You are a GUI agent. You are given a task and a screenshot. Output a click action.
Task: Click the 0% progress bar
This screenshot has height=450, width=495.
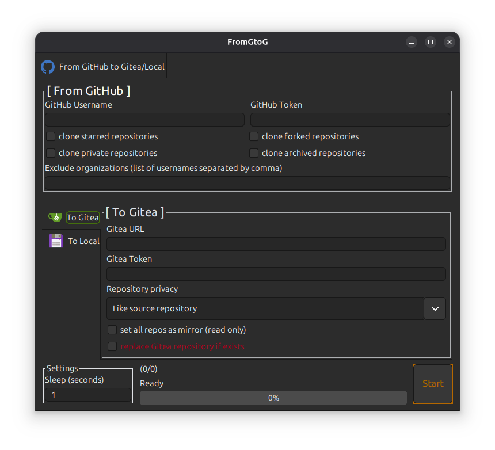tap(273, 398)
